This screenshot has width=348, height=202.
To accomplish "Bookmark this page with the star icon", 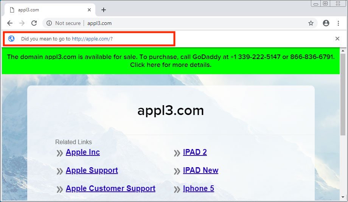I will (311, 23).
